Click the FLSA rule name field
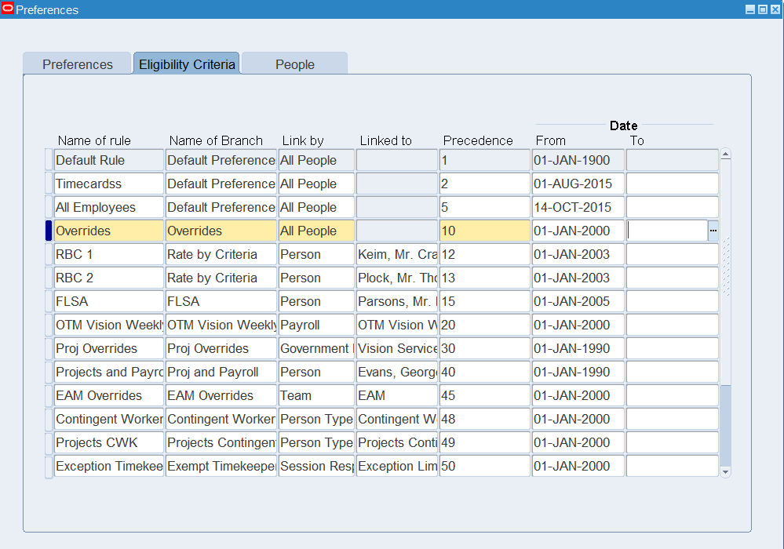Image resolution: width=784 pixels, height=549 pixels. 109,301
